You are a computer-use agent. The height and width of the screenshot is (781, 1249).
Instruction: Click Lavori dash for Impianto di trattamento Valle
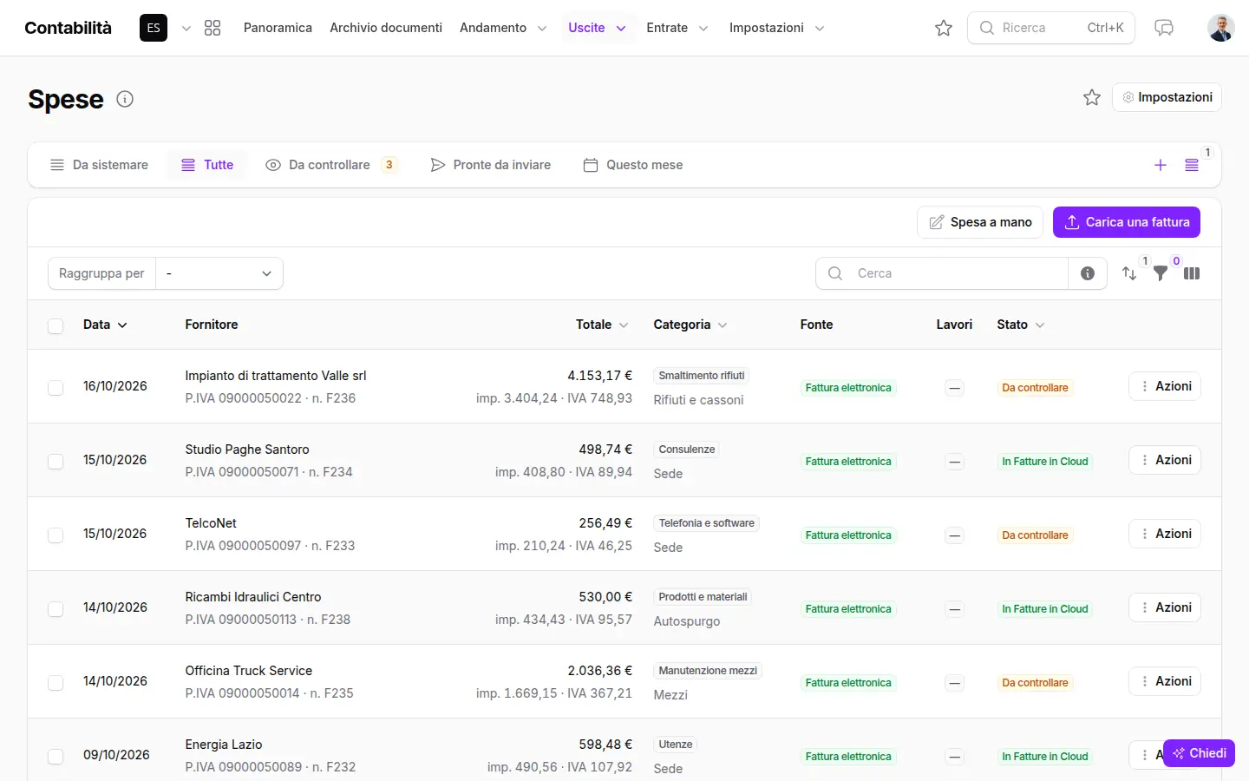(x=954, y=388)
